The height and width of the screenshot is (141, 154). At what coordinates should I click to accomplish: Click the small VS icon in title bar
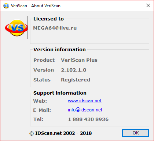coord(6,6)
